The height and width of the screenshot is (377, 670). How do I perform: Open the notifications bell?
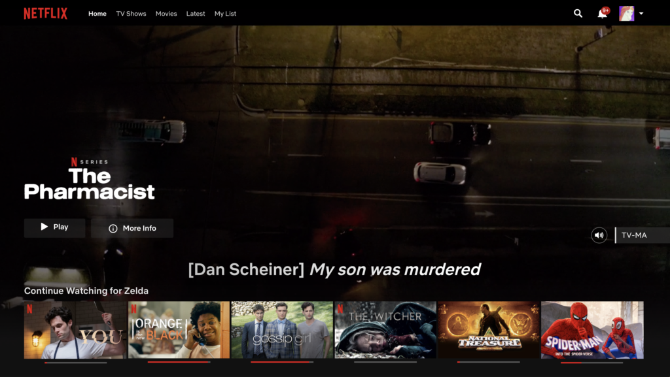coord(603,13)
